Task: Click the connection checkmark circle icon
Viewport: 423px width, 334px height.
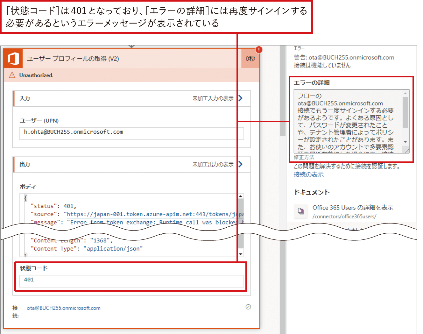Action: (x=248, y=307)
